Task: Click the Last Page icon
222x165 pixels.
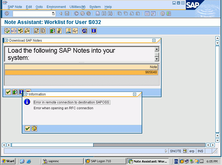Action: 138,14
